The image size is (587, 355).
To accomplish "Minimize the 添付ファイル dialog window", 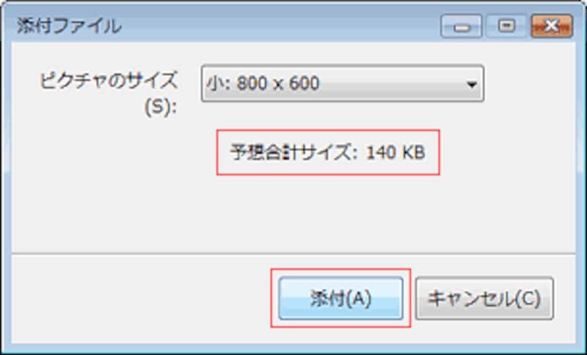I will coord(462,26).
